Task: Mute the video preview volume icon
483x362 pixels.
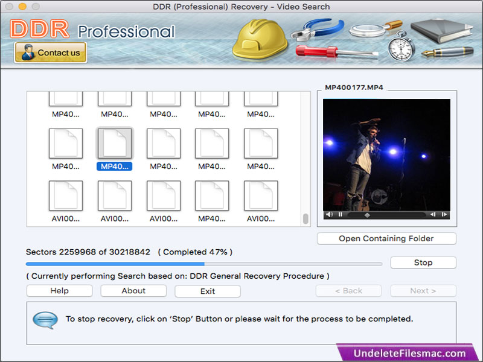Action: (x=329, y=214)
